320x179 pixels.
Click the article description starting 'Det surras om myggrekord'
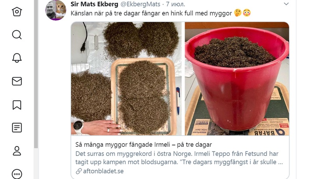pyautogui.click(x=179, y=158)
